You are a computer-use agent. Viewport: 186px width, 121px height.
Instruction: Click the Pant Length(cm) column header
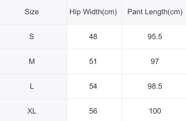(155, 12)
